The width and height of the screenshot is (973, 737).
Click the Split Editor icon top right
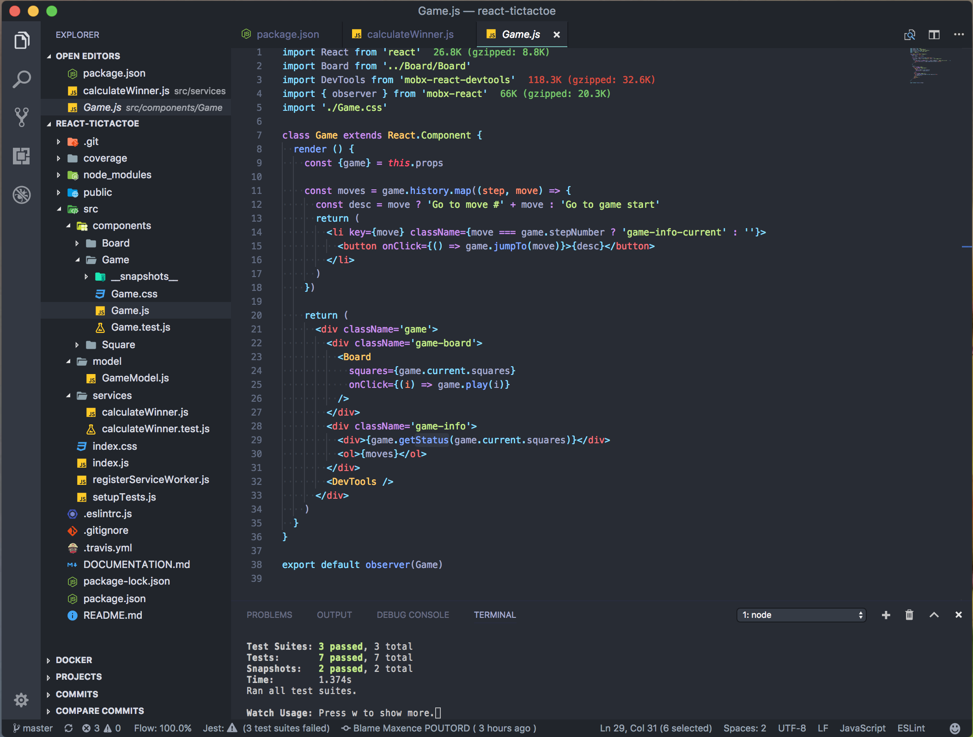[933, 34]
